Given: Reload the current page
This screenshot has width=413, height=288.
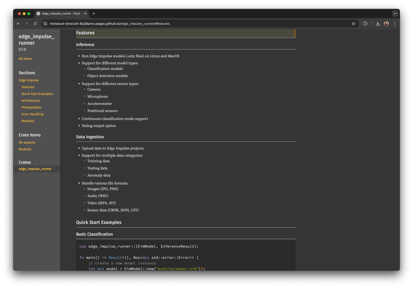Looking at the screenshot, I should (x=35, y=24).
